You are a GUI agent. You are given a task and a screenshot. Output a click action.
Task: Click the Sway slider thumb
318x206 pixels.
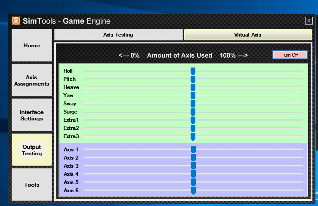[x=193, y=104]
